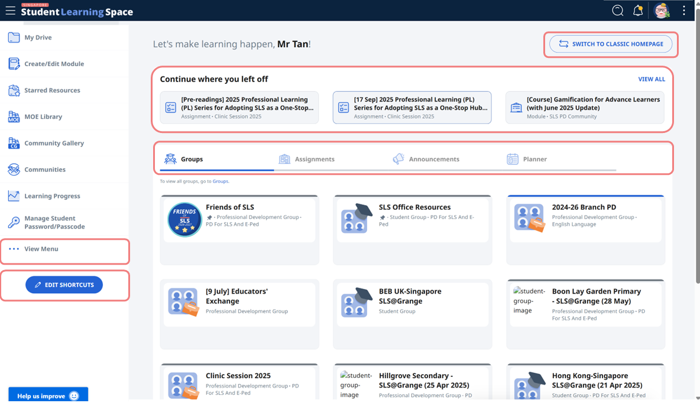Click the MOE Library icon
The width and height of the screenshot is (700, 403).
tap(14, 116)
